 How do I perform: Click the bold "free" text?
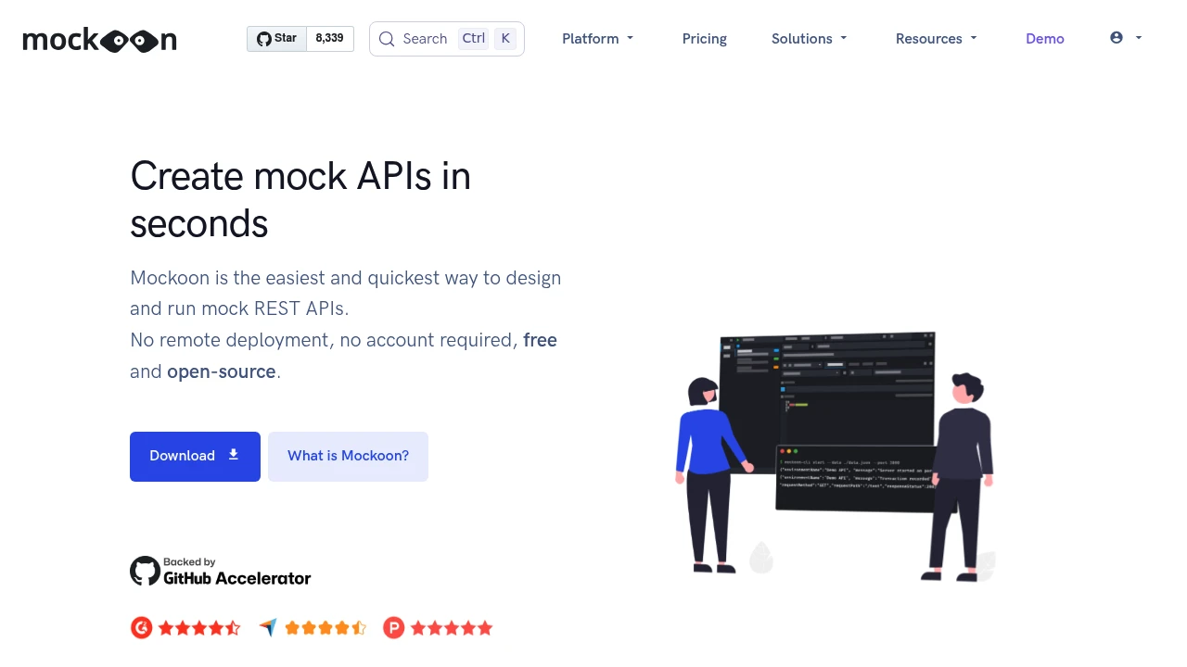pos(540,340)
